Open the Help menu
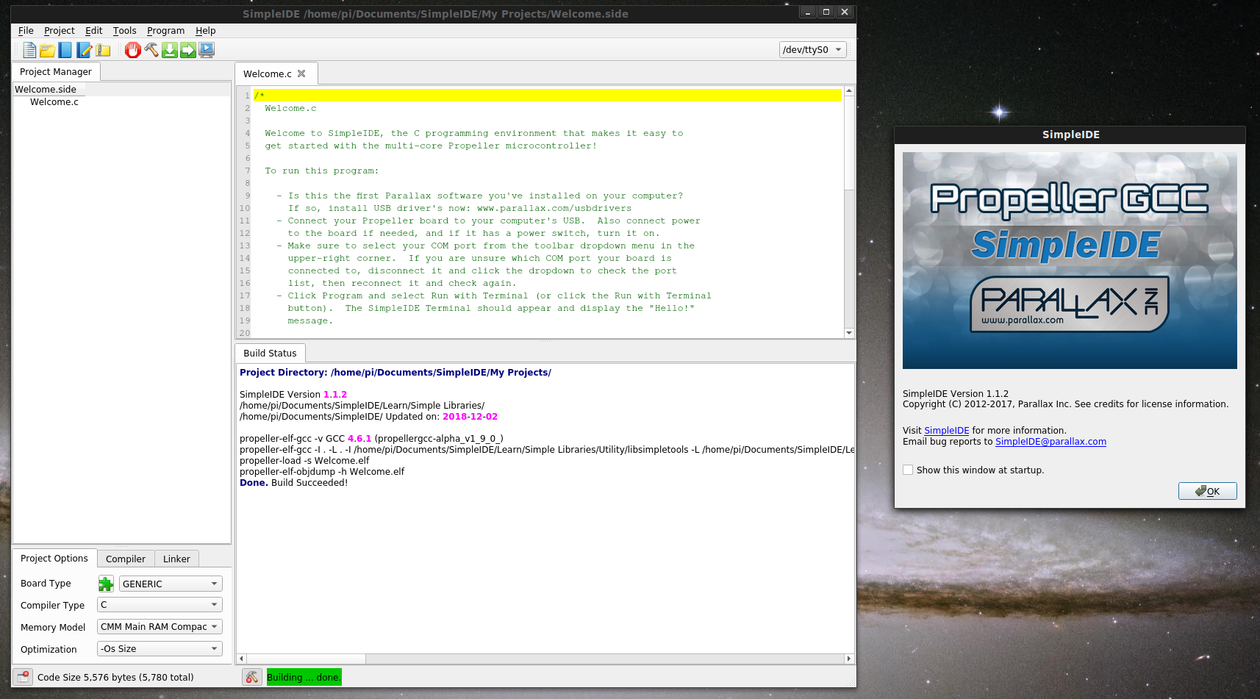The height and width of the screenshot is (699, 1260). point(205,31)
